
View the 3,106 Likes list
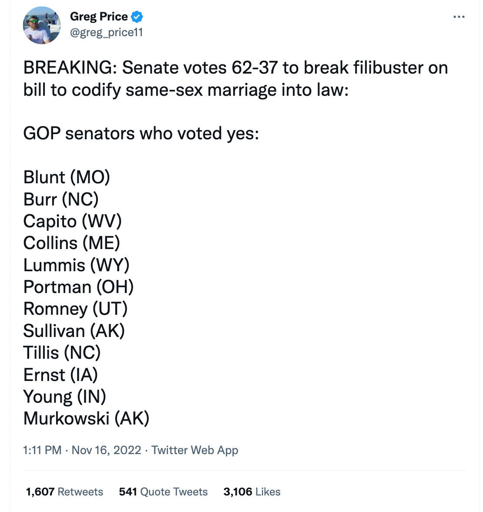tap(252, 492)
